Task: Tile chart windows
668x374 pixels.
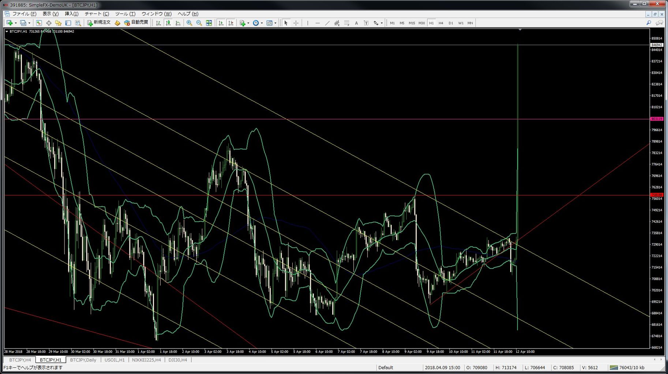Action: [209, 23]
